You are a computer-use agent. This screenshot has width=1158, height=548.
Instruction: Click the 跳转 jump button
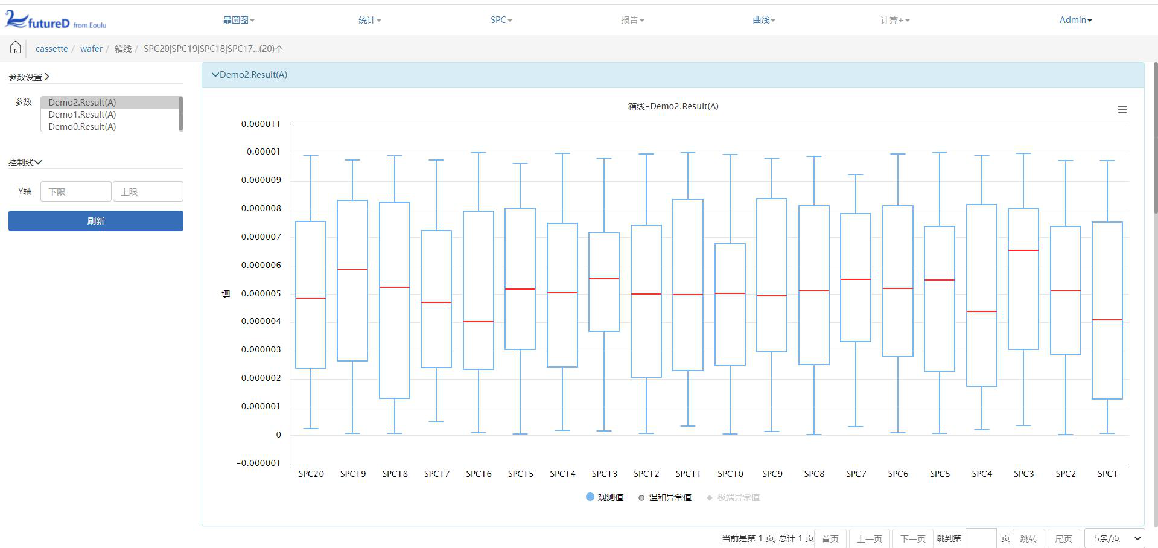(1028, 538)
